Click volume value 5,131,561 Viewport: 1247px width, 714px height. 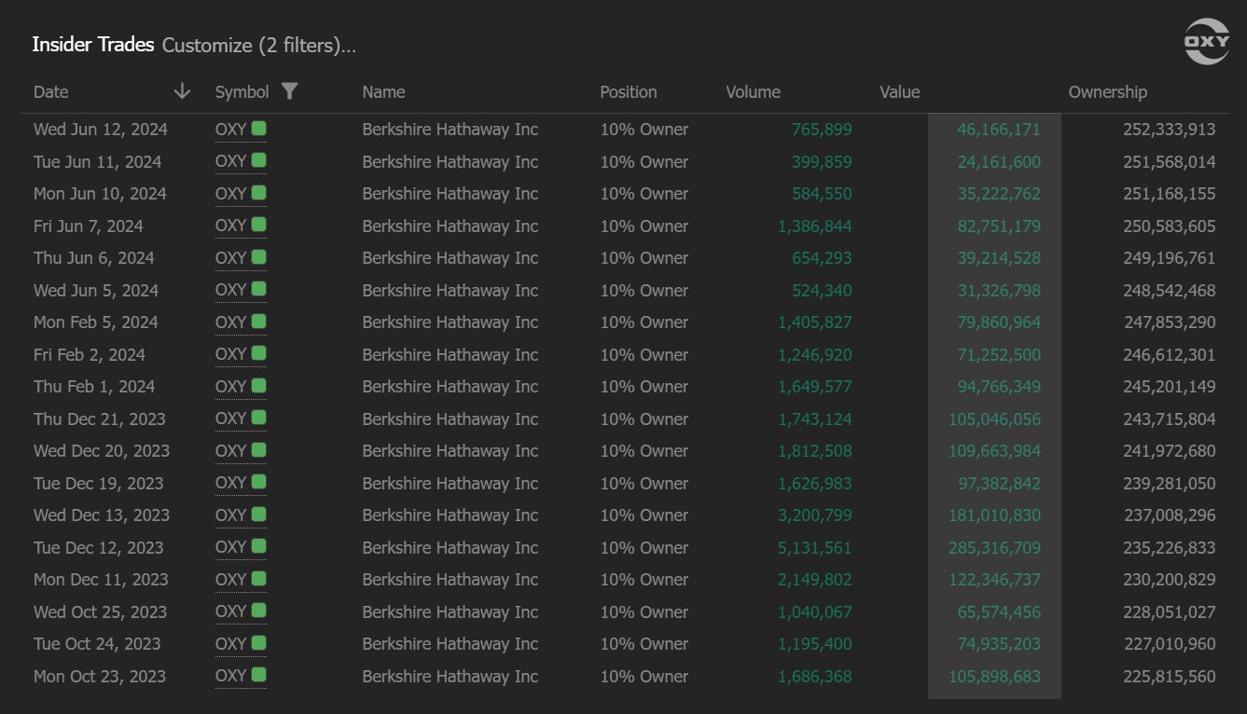(815, 548)
